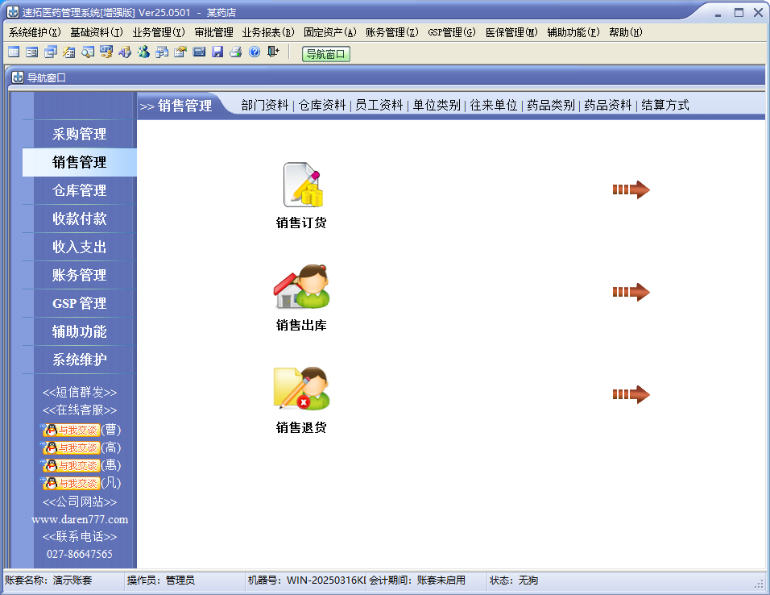The image size is (770, 595).
Task: Open the GSP管理 menu
Action: (453, 31)
